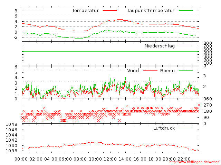Click the 1048 pressure axis value
221x165 pixels.
coord(11,124)
